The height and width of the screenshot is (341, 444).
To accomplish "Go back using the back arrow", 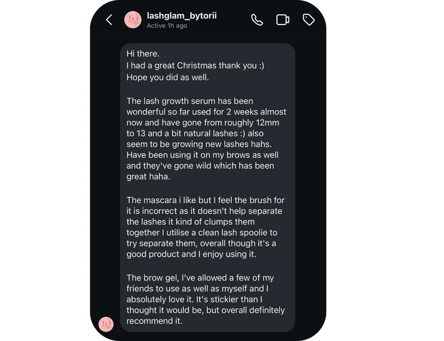I will (x=109, y=20).
